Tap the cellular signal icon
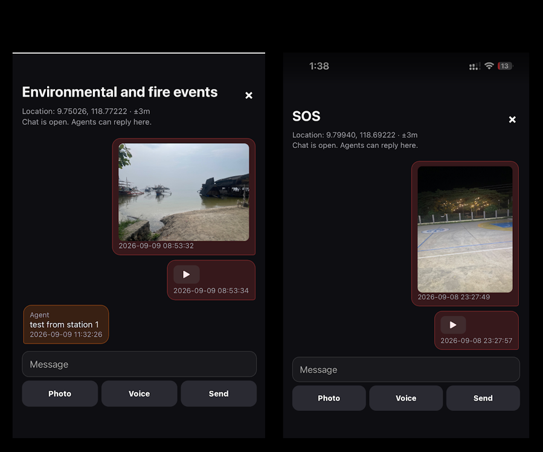This screenshot has height=452, width=543. click(x=474, y=66)
